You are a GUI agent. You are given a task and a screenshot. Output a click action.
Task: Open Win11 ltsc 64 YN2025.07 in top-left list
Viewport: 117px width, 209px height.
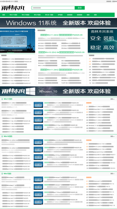[16, 81]
